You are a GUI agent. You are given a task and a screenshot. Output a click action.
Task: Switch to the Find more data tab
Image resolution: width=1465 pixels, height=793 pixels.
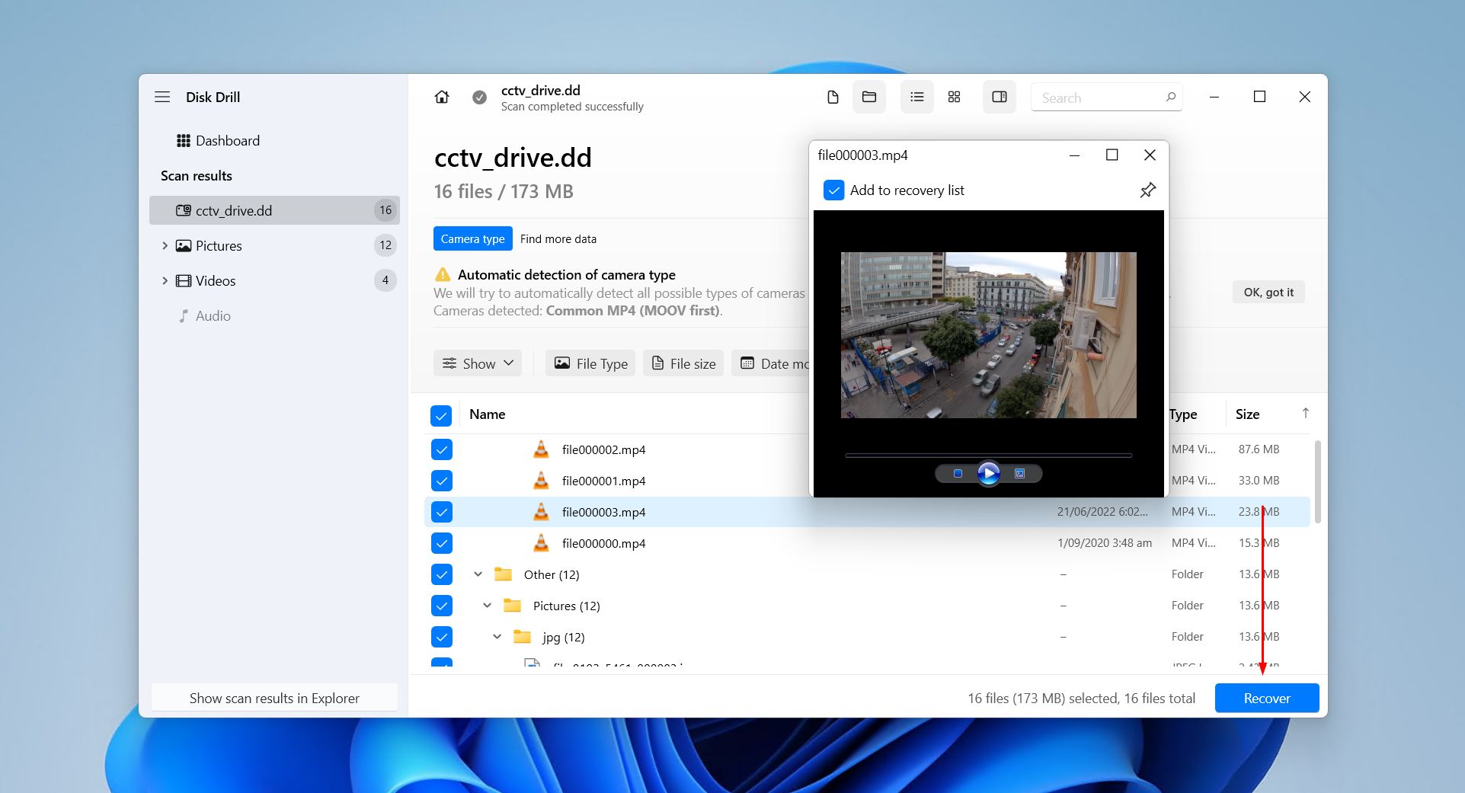(x=558, y=238)
